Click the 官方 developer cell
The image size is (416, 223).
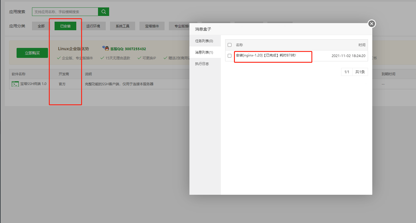click(x=62, y=84)
